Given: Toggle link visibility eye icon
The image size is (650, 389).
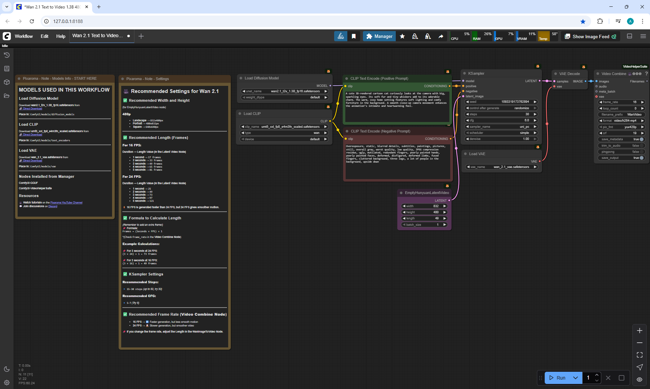Looking at the screenshot, I should (x=640, y=379).
